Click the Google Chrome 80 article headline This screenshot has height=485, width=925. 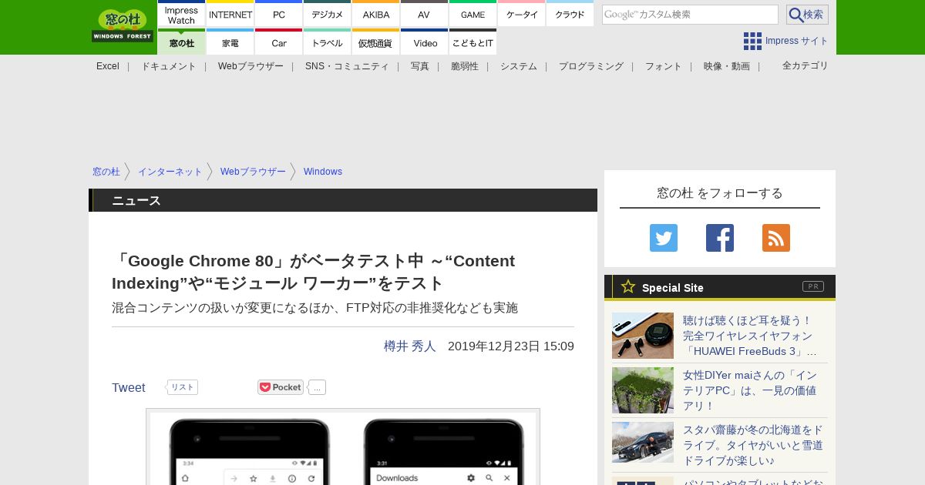(313, 272)
